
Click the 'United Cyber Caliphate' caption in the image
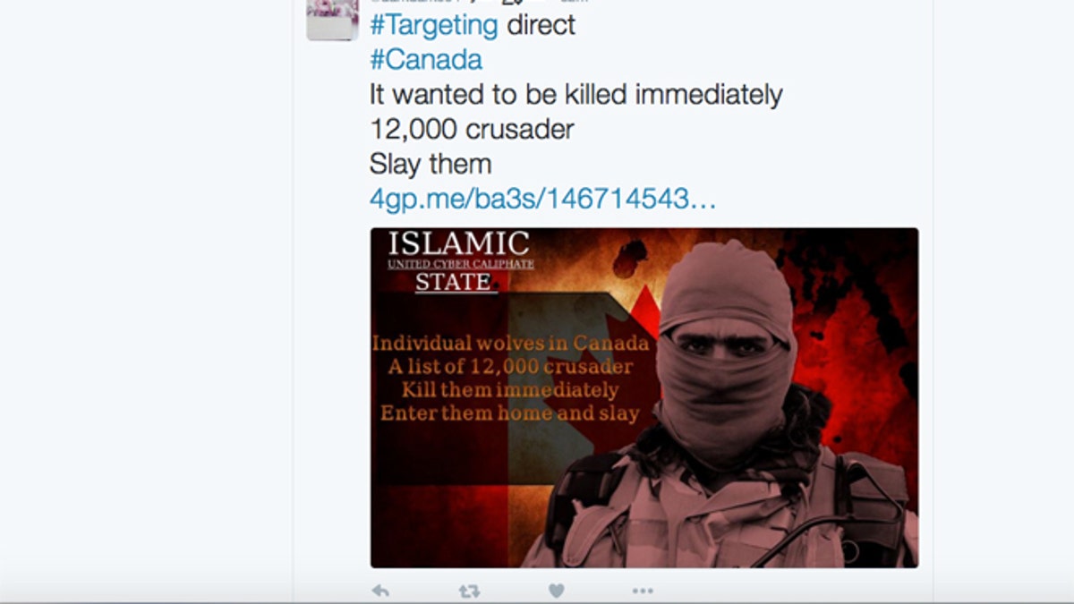tap(461, 264)
